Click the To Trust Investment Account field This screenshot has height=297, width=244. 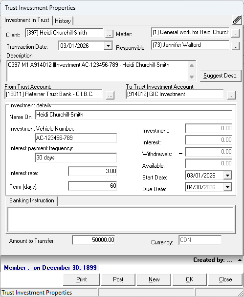[175, 94]
